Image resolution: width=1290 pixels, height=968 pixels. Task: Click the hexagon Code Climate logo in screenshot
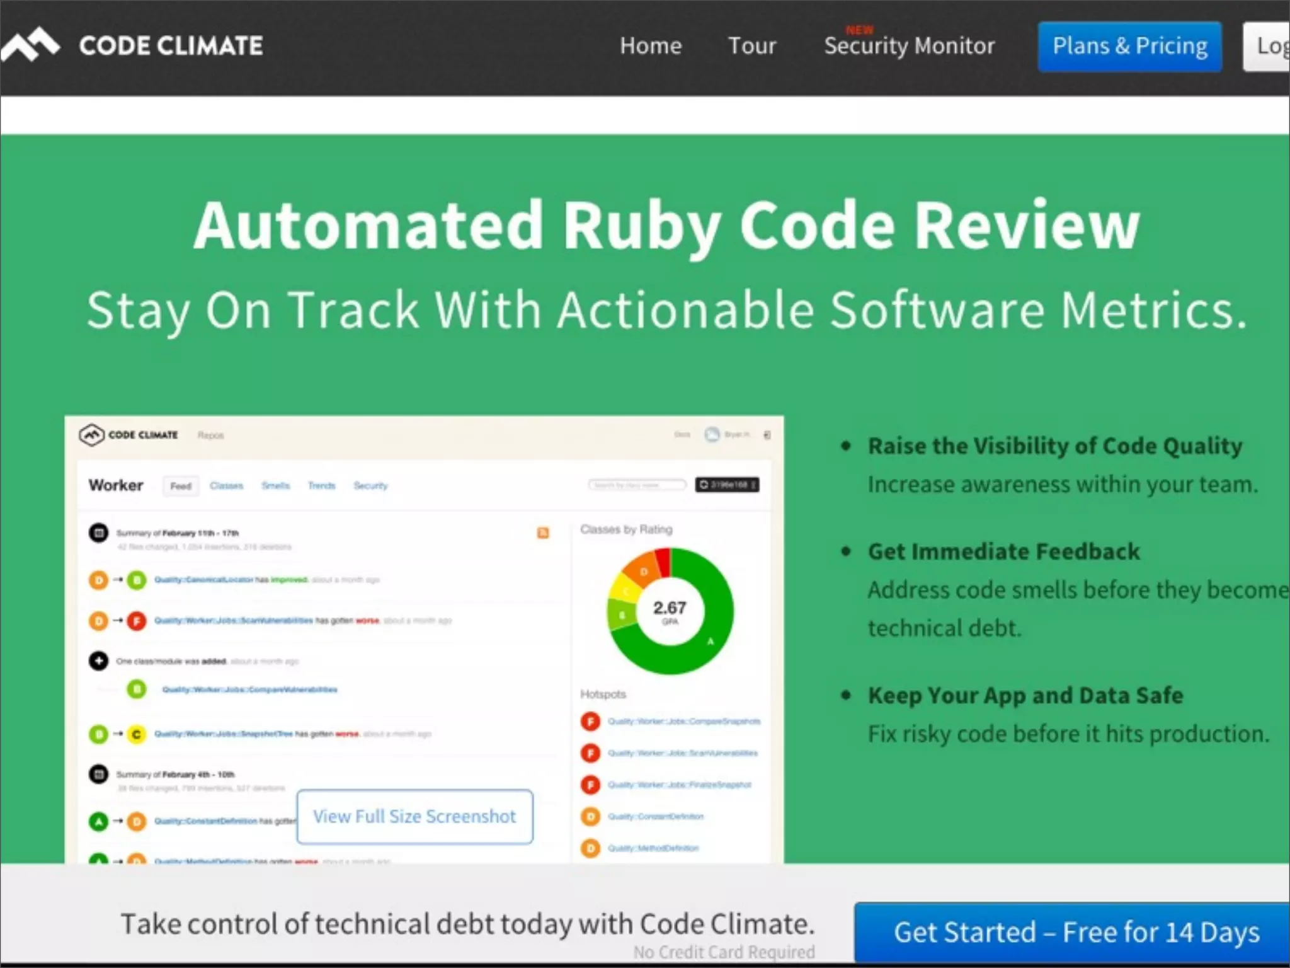point(91,435)
